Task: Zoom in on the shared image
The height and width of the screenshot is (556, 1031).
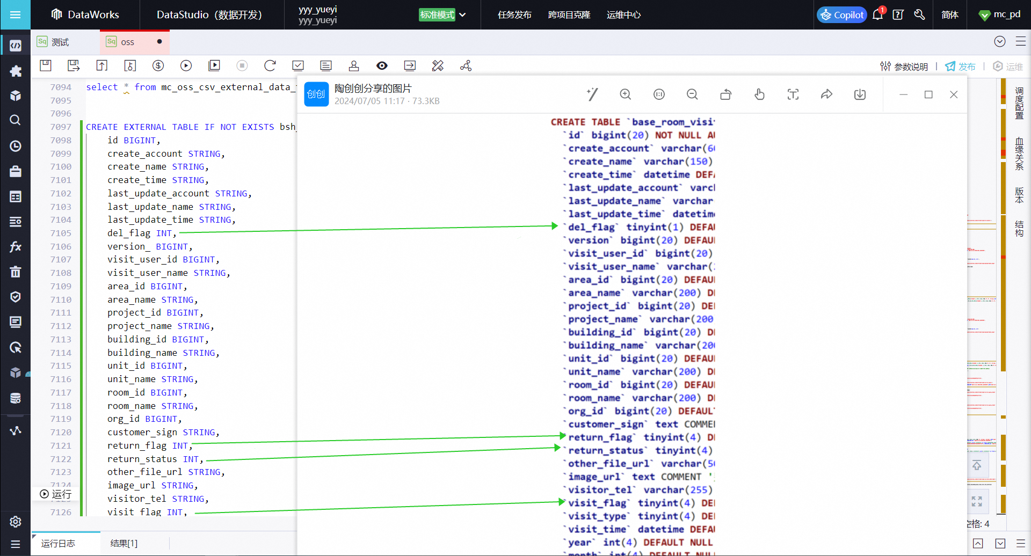Action: 626,94
